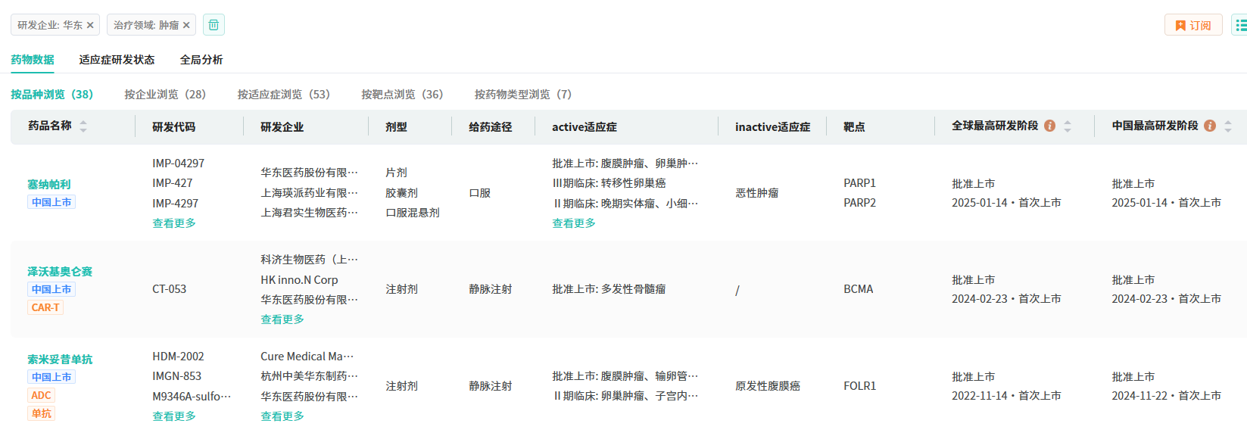1247x433 pixels.
Task: Show info for 全球最高研发阶段 column
Action: pyautogui.click(x=1049, y=126)
